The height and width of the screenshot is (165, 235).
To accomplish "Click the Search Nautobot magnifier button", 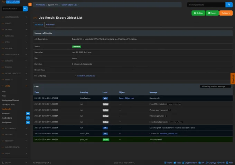I will tap(25, 9).
